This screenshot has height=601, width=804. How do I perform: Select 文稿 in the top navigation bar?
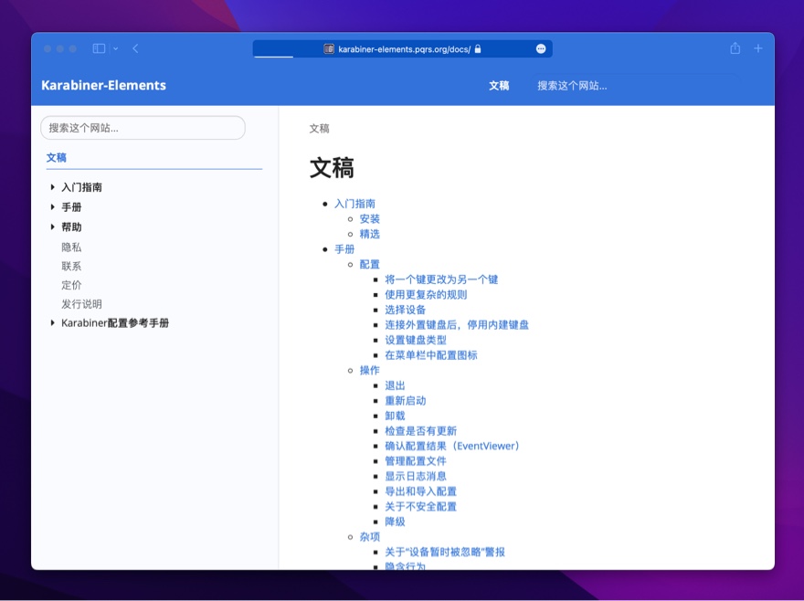coord(499,85)
